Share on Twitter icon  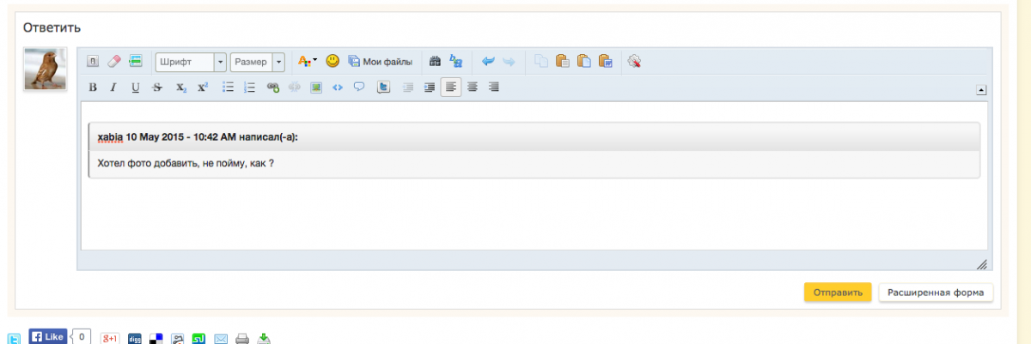click(x=15, y=338)
